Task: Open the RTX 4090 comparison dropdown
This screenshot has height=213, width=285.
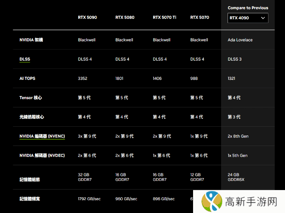Action: [x=247, y=18]
